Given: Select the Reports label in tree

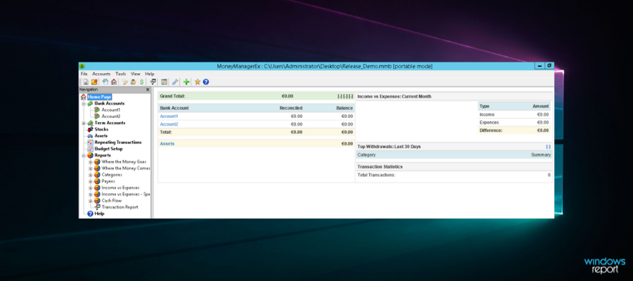Looking at the screenshot, I should pyautogui.click(x=103, y=155).
